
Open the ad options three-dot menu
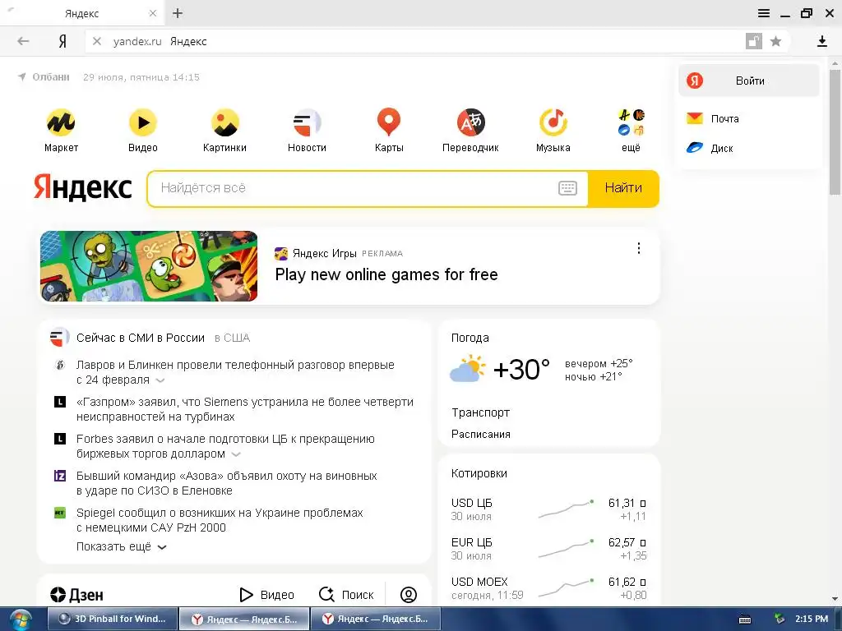638,248
